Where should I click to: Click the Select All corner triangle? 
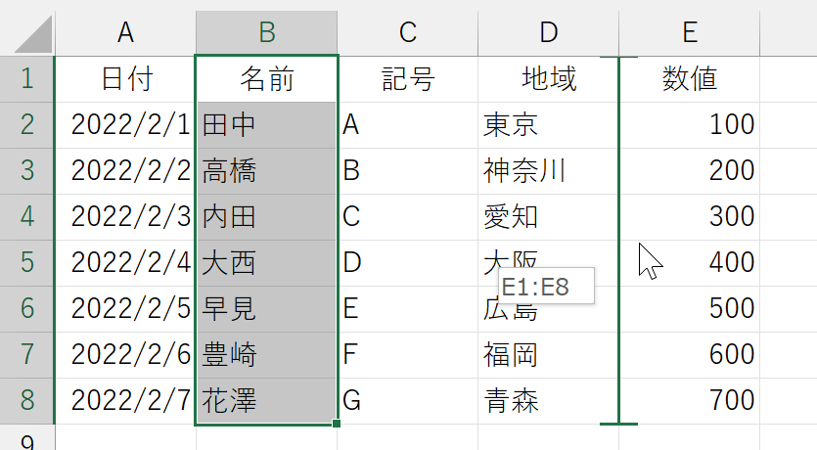click(x=33, y=33)
